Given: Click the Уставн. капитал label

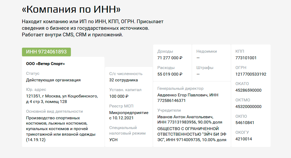Looking at the screenshot, I should 125,90.
